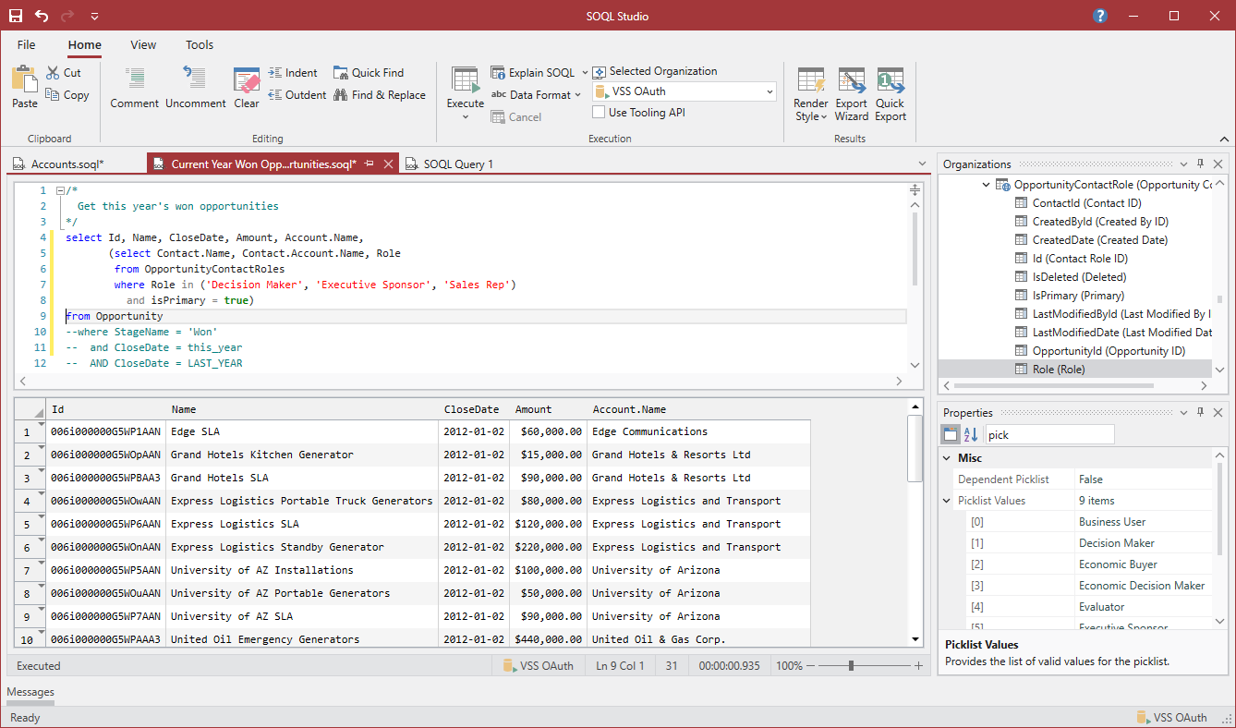Click the zoom out minus button

click(x=810, y=665)
